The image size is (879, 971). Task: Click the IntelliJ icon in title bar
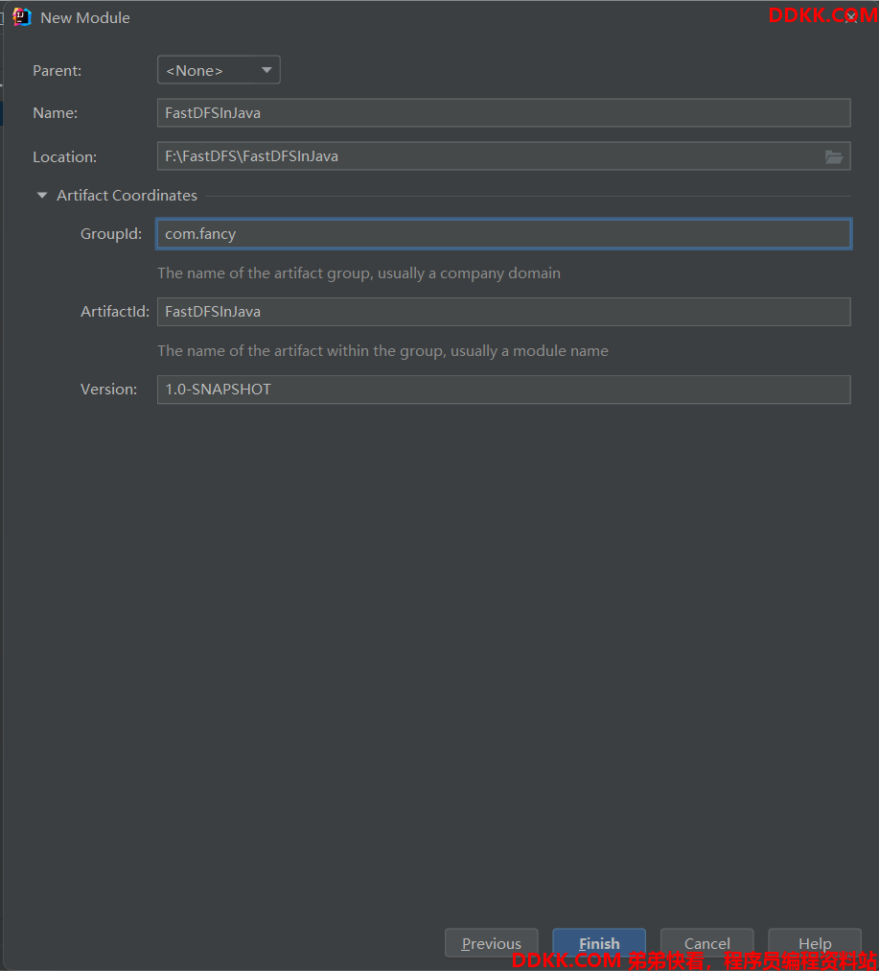[x=22, y=17]
